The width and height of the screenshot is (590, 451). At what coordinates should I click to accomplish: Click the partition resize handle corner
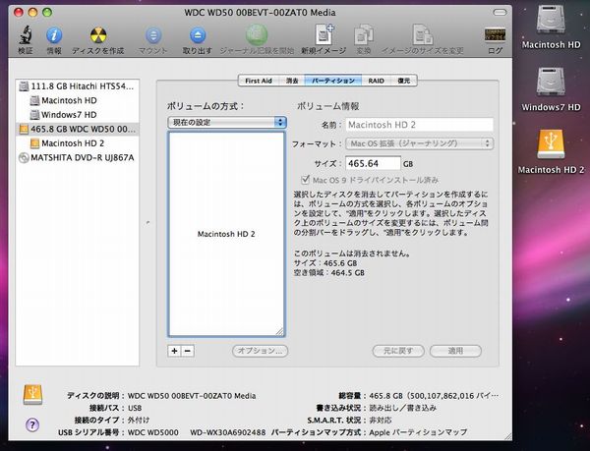280,331
